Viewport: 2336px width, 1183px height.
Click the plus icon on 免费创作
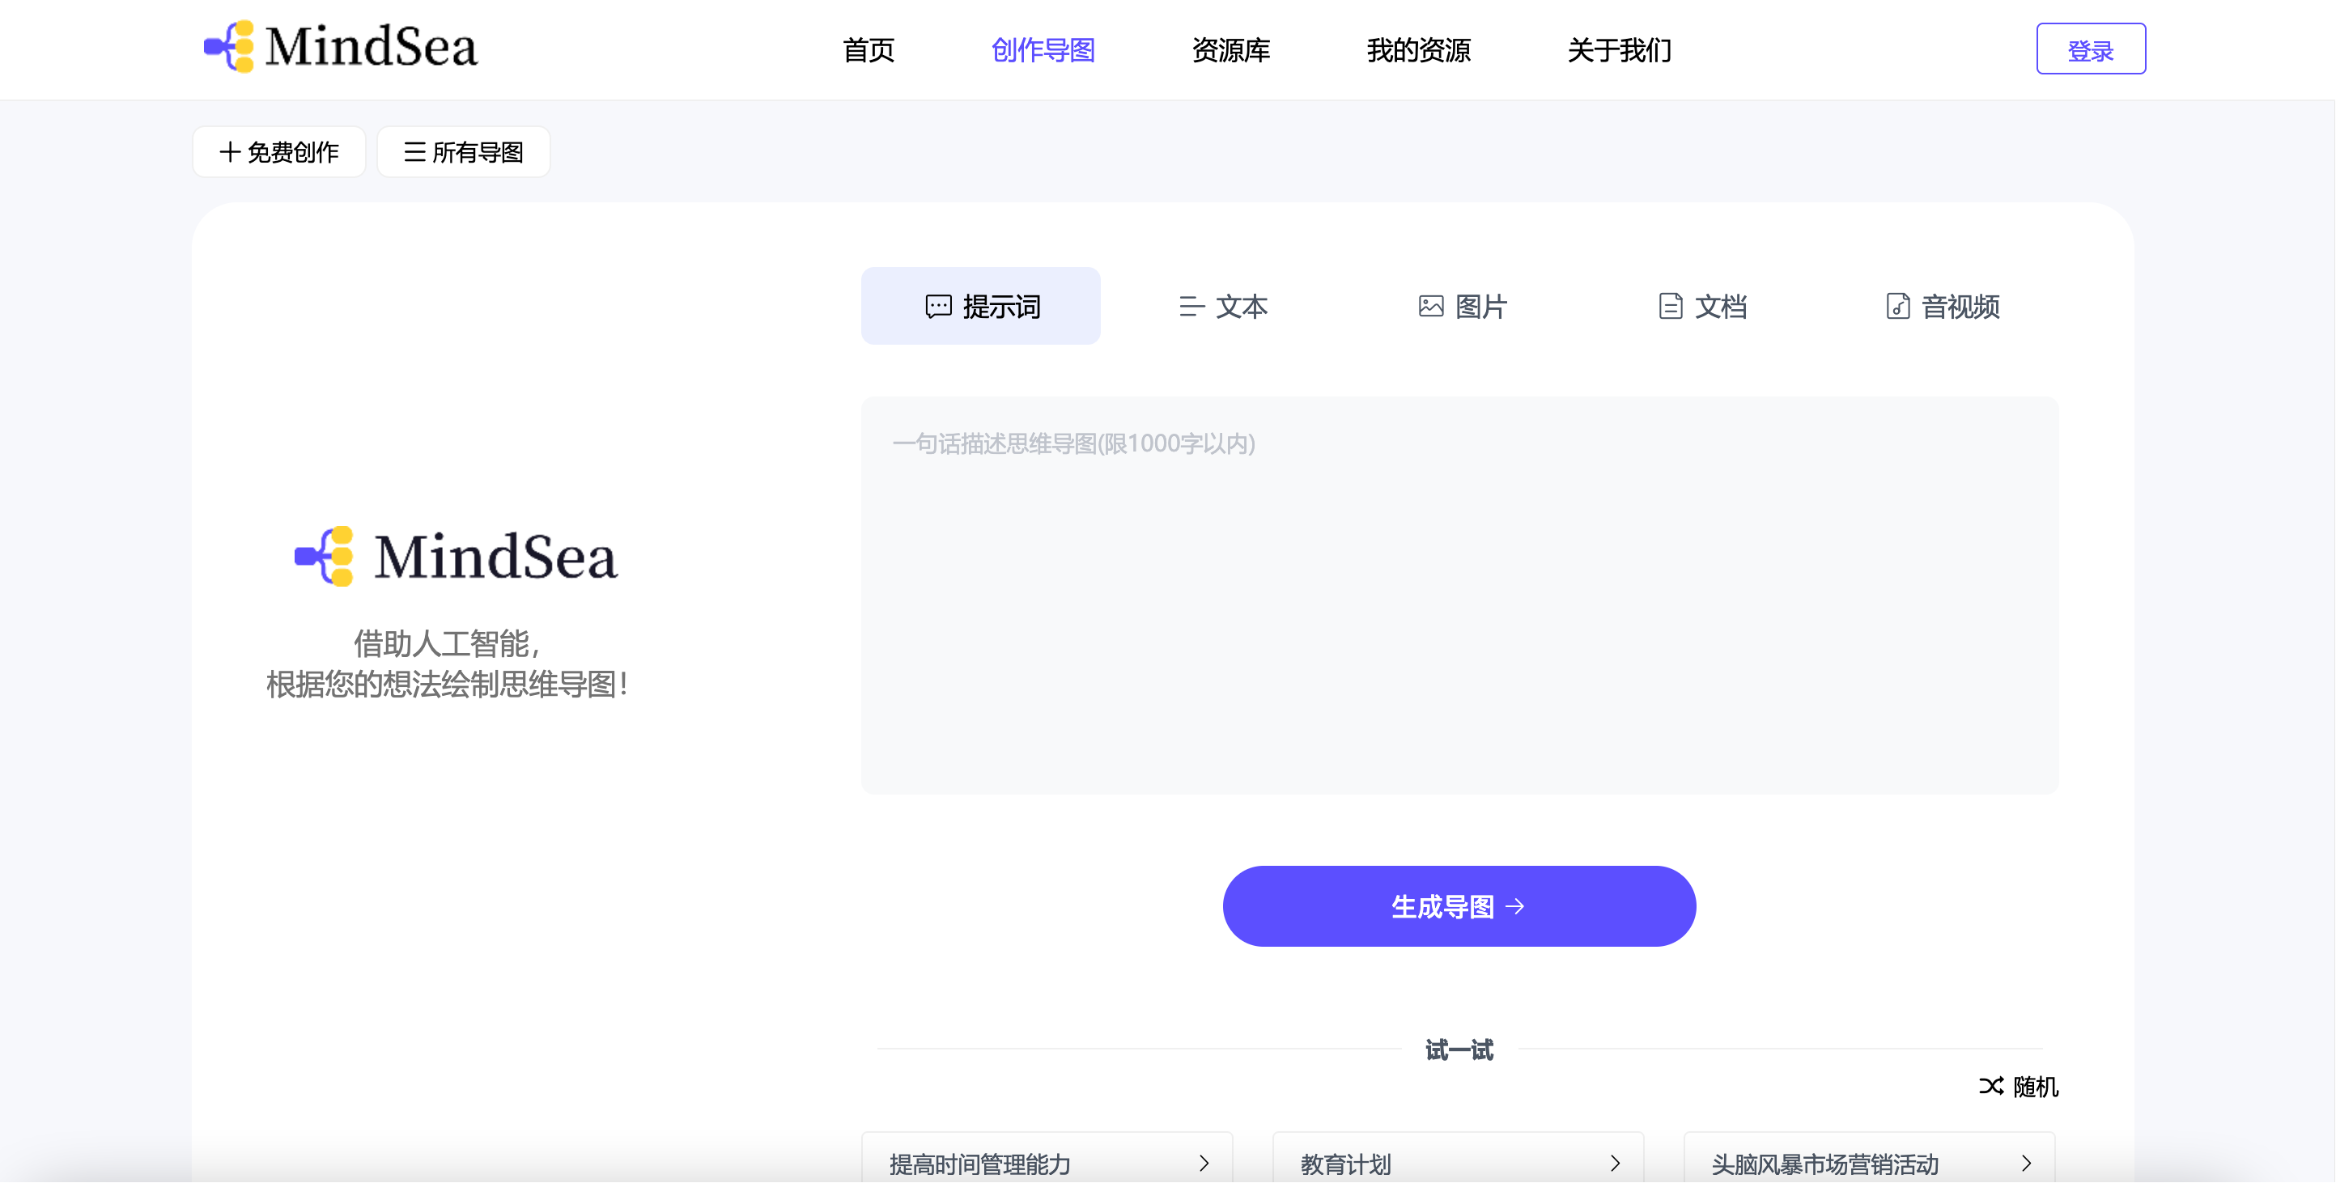(229, 152)
